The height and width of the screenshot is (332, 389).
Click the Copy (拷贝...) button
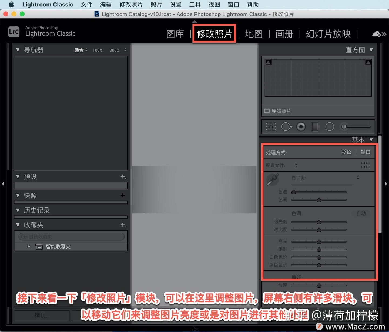[x=42, y=316]
